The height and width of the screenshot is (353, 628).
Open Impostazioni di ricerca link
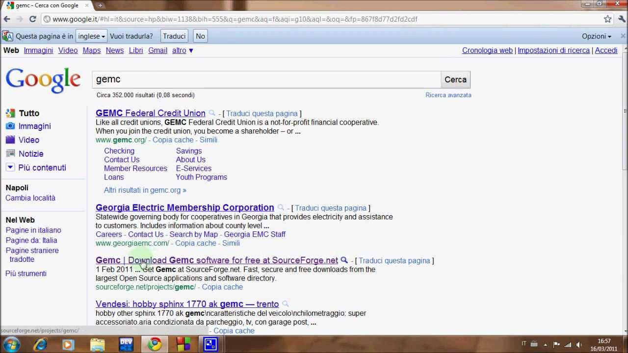click(553, 50)
